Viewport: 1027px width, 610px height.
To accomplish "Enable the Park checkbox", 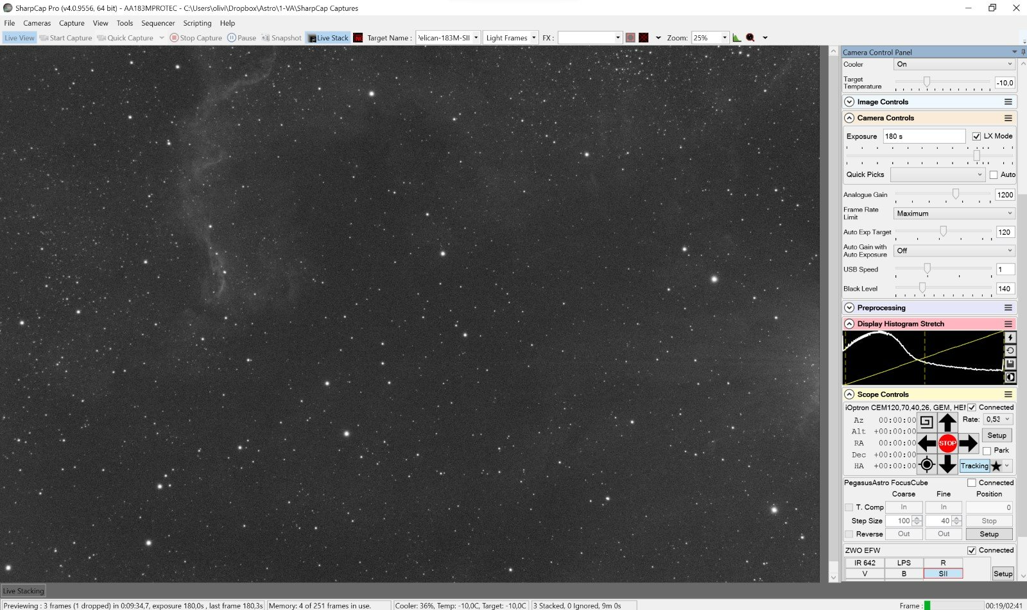I will (x=987, y=451).
